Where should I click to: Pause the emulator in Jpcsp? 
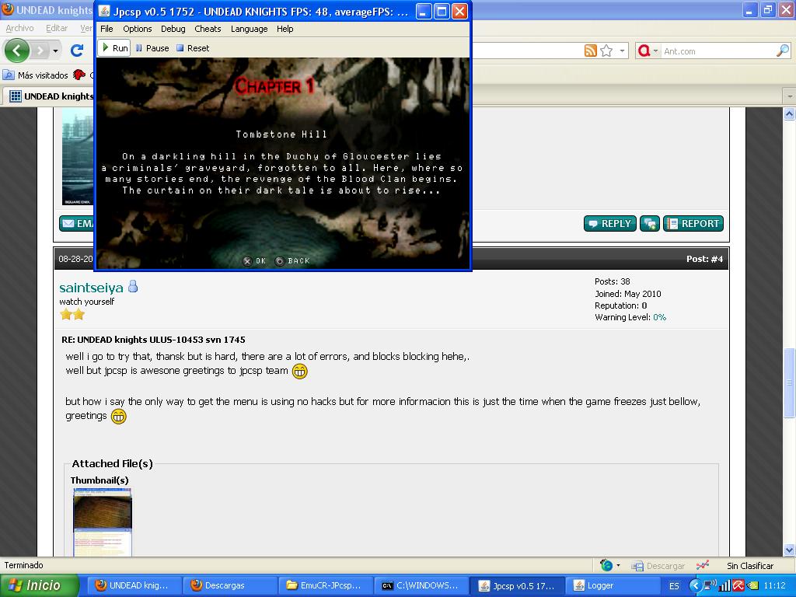pos(152,48)
